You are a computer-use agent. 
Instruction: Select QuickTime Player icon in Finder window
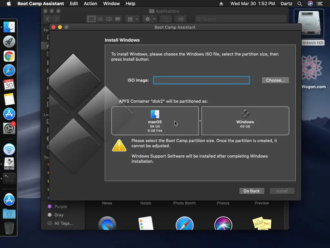(x=107, y=223)
